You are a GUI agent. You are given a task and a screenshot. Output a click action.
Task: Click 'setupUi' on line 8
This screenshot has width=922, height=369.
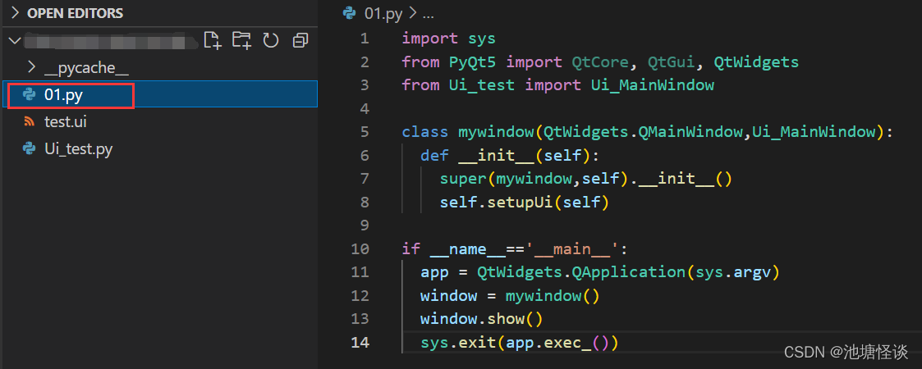tap(520, 203)
